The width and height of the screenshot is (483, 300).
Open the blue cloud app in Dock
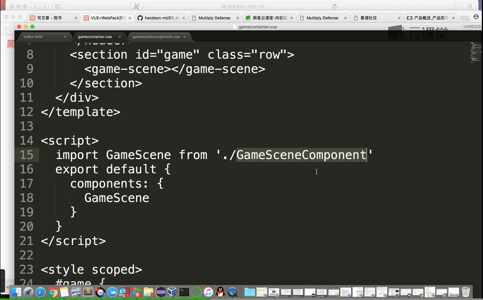[x=112, y=292]
